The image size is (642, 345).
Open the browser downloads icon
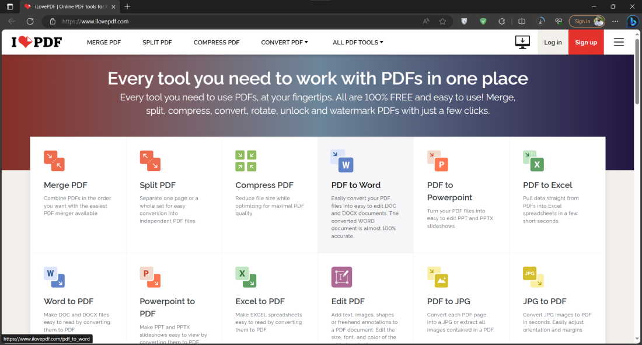[540, 21]
